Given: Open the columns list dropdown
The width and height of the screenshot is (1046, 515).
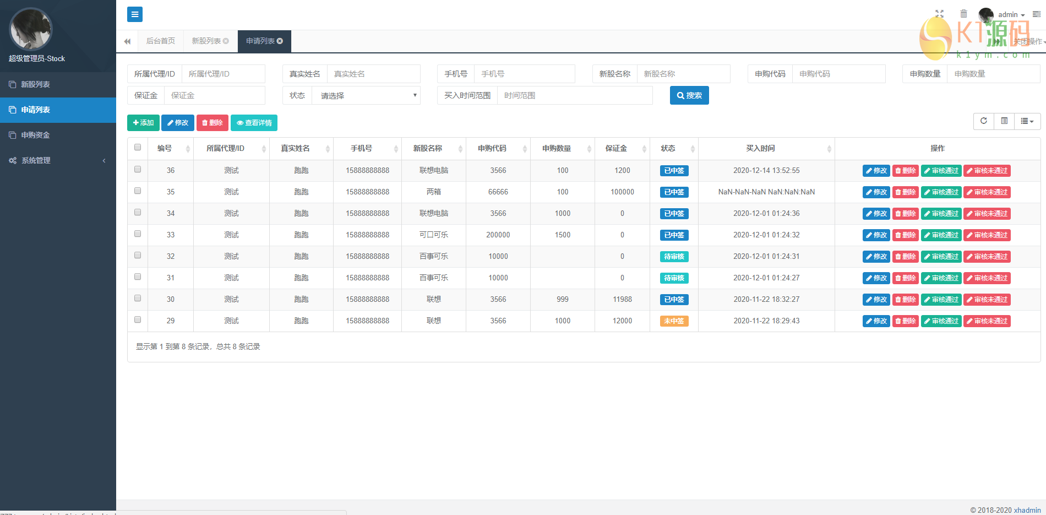Looking at the screenshot, I should tap(1027, 121).
